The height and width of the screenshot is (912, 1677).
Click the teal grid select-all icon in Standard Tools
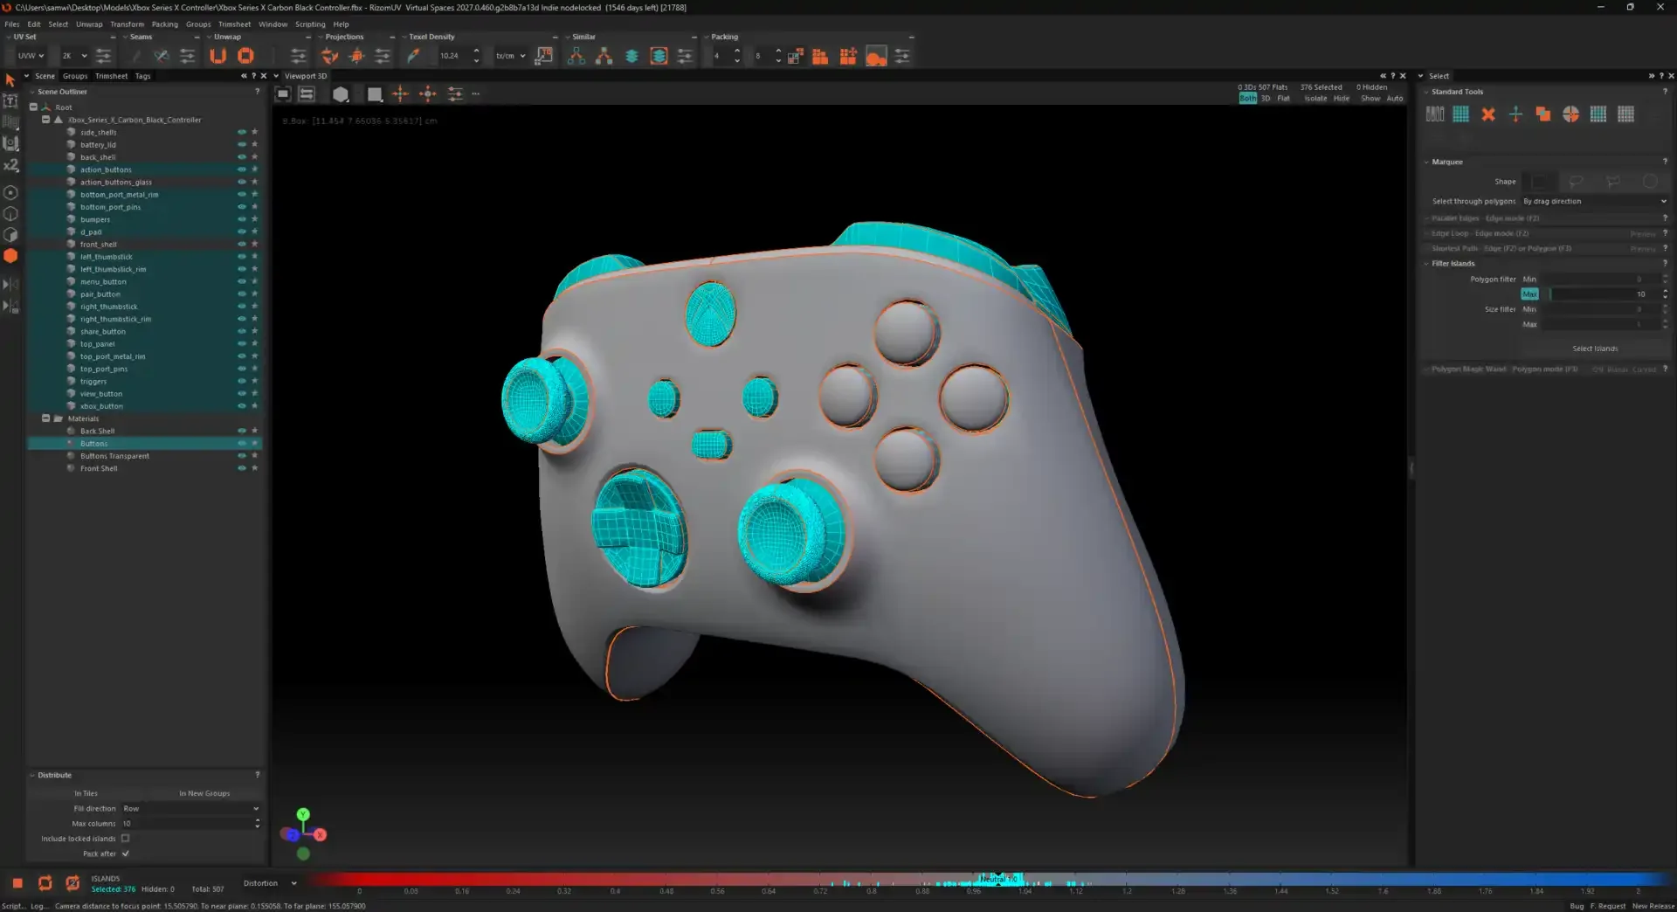click(x=1460, y=114)
